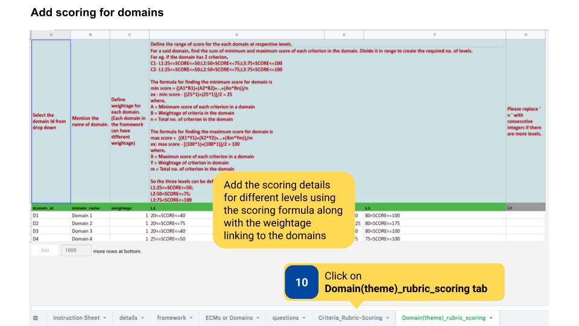This screenshot has height=326, width=579.
Task: Open the details tab dropdown arrow
Action: 142,318
